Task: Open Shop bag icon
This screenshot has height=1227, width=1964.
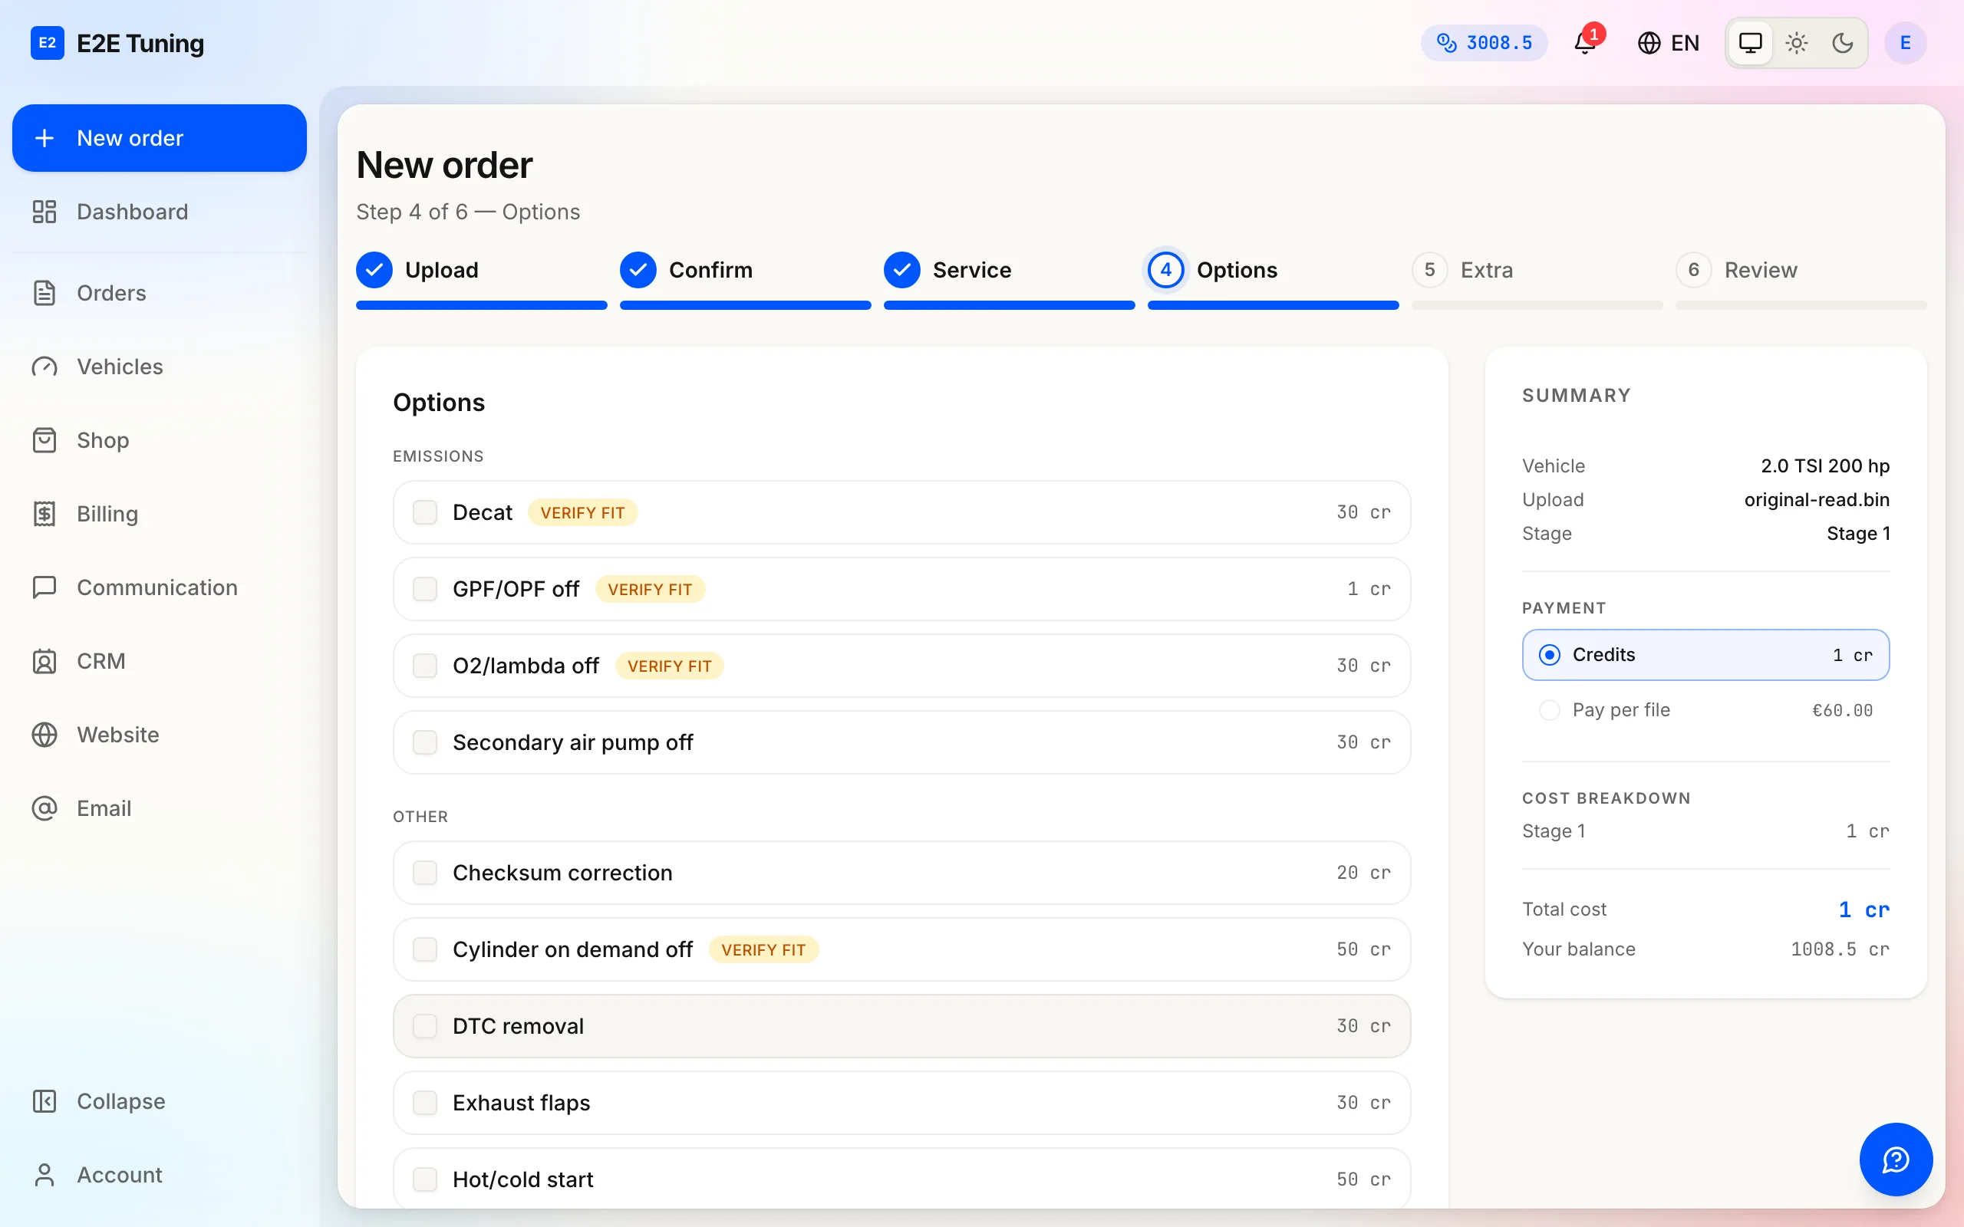Action: [44, 441]
